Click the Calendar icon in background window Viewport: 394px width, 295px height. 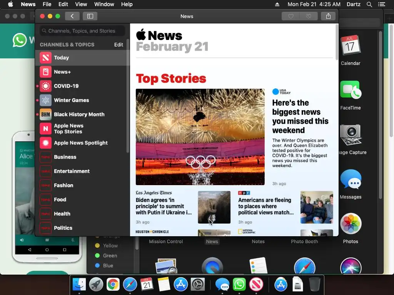(351, 45)
